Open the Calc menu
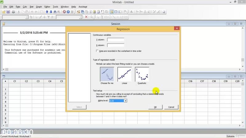 [25, 7]
